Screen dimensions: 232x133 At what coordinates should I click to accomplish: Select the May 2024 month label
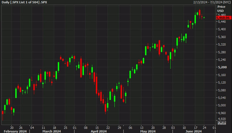[148, 131]
